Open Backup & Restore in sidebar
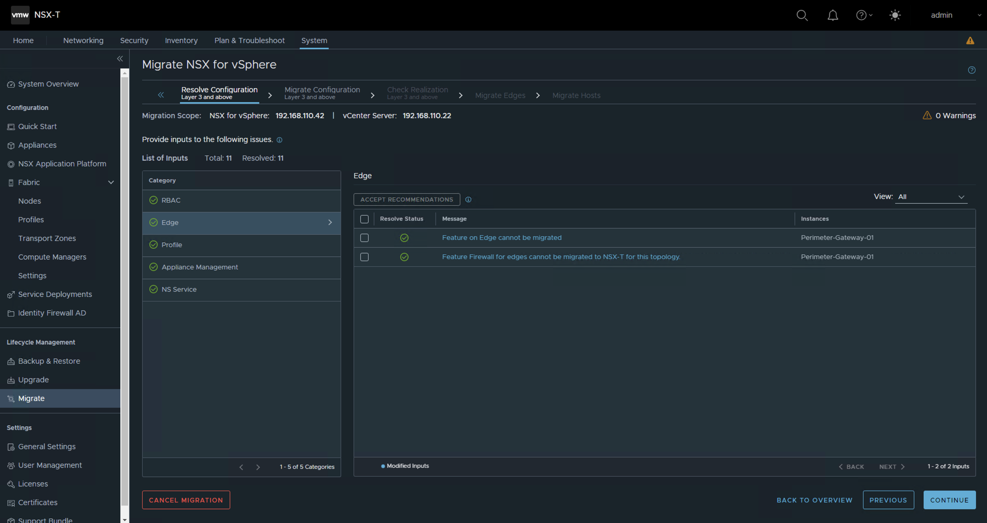The image size is (987, 523). (49, 361)
